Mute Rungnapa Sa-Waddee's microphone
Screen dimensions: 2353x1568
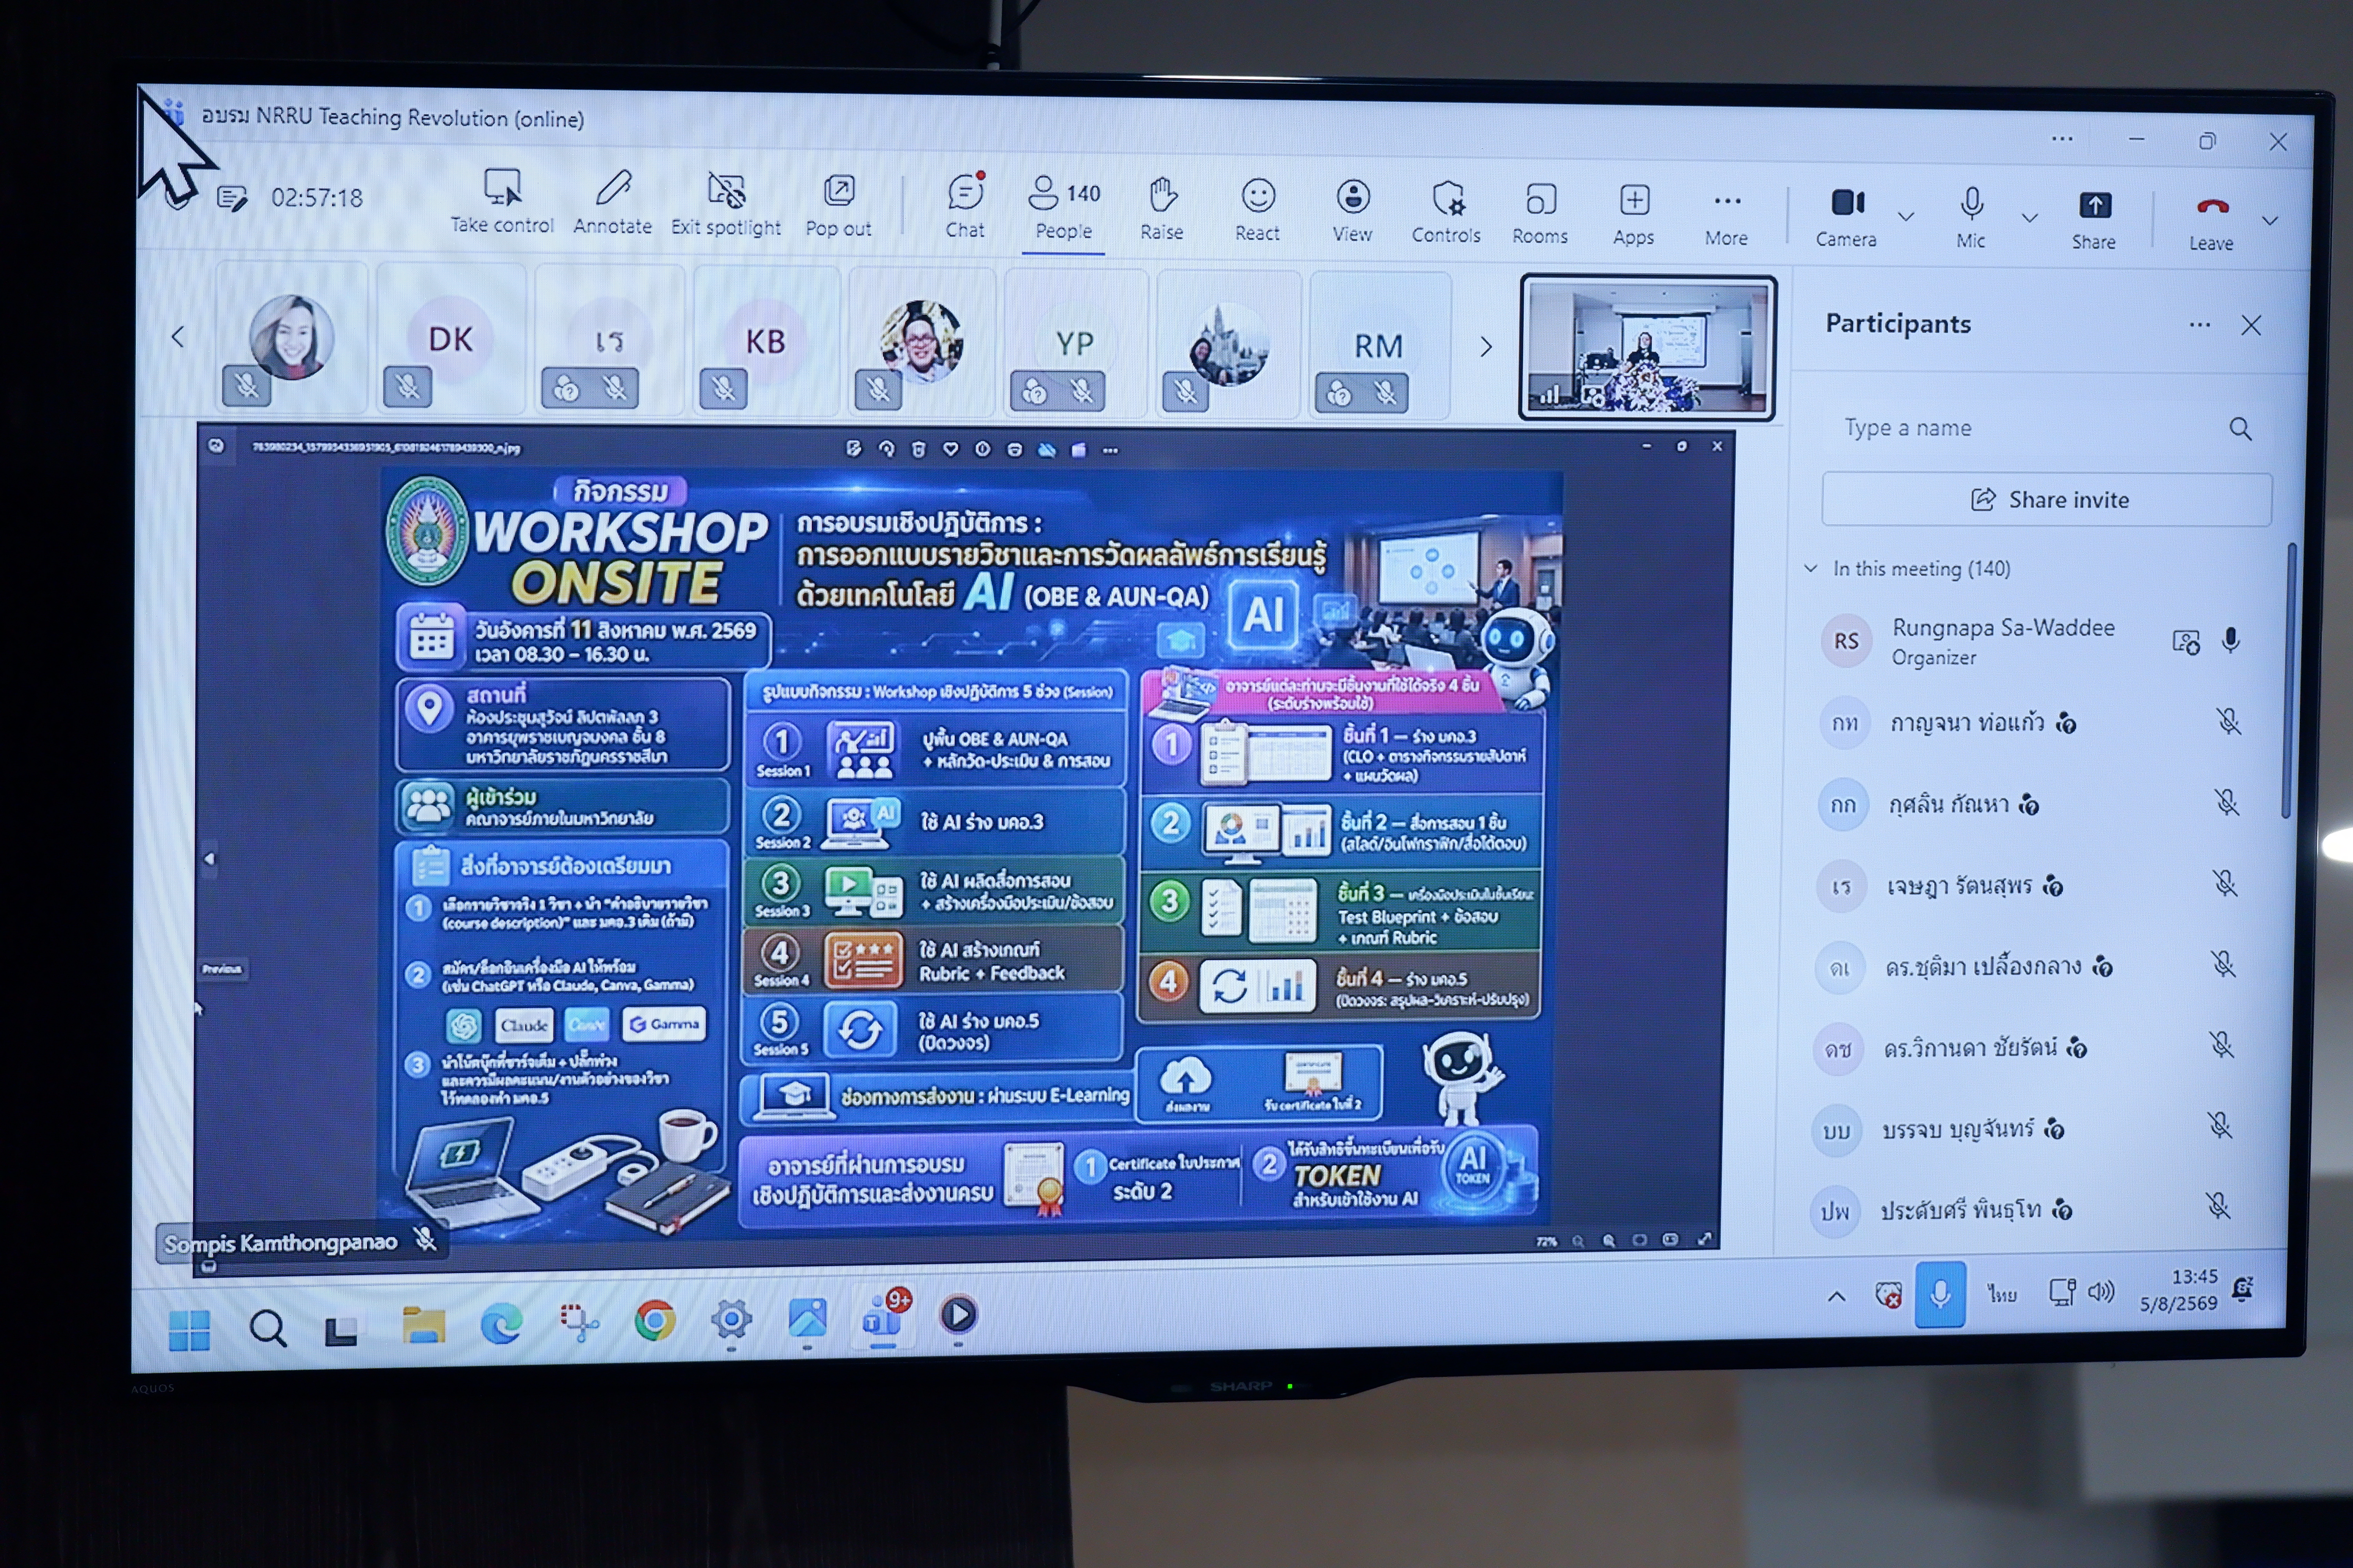(2230, 641)
